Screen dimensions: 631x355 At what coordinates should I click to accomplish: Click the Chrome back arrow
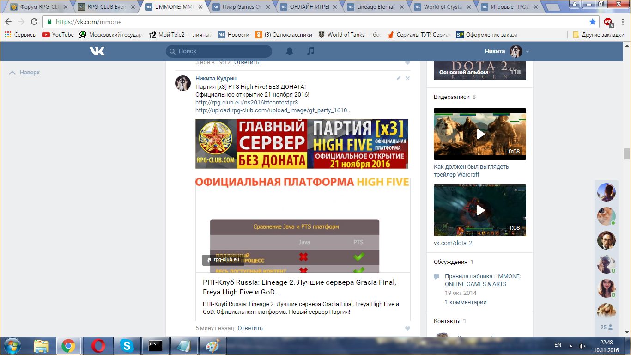[8, 22]
